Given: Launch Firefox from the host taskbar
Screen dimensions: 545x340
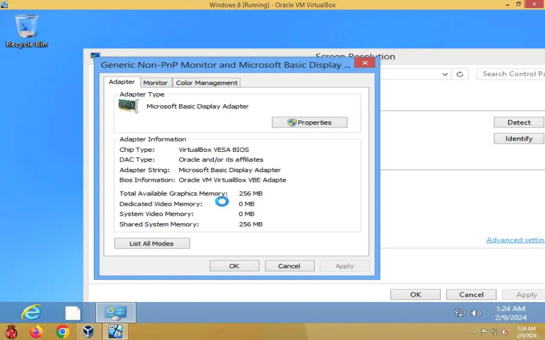Looking at the screenshot, I should coord(36,331).
